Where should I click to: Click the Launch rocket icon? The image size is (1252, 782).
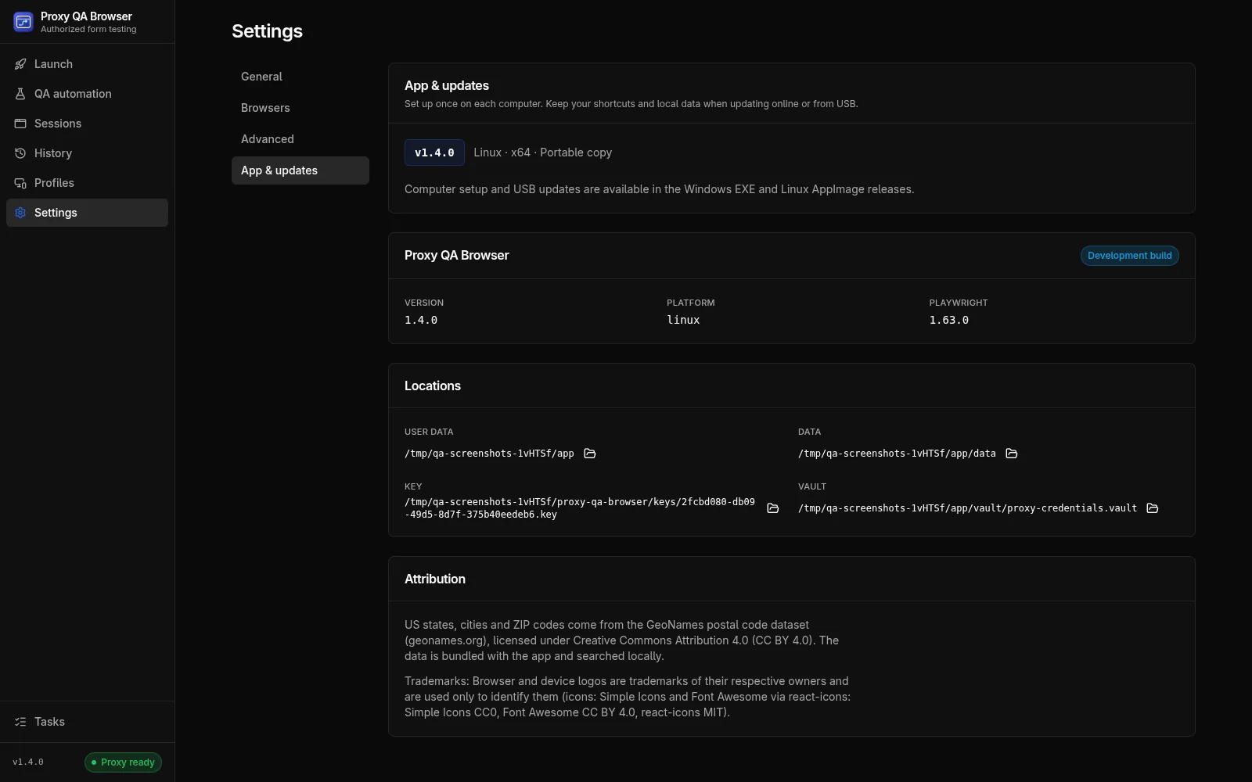(20, 64)
